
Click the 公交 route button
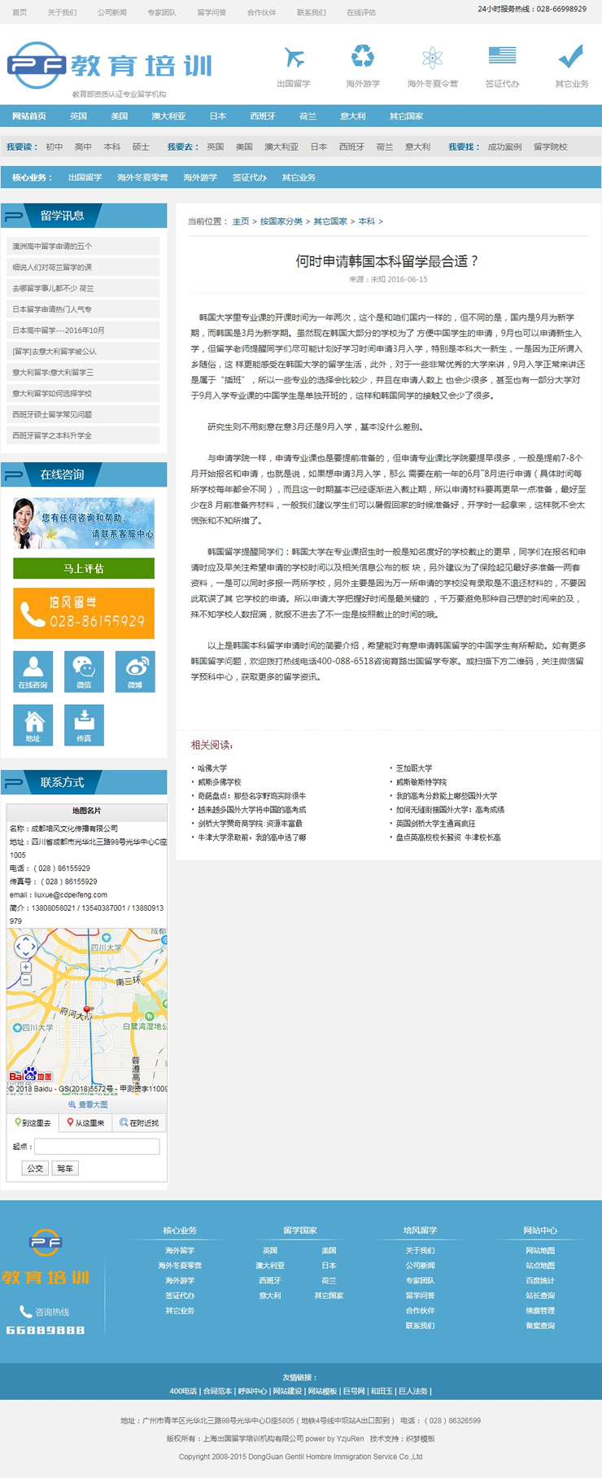pos(35,1168)
